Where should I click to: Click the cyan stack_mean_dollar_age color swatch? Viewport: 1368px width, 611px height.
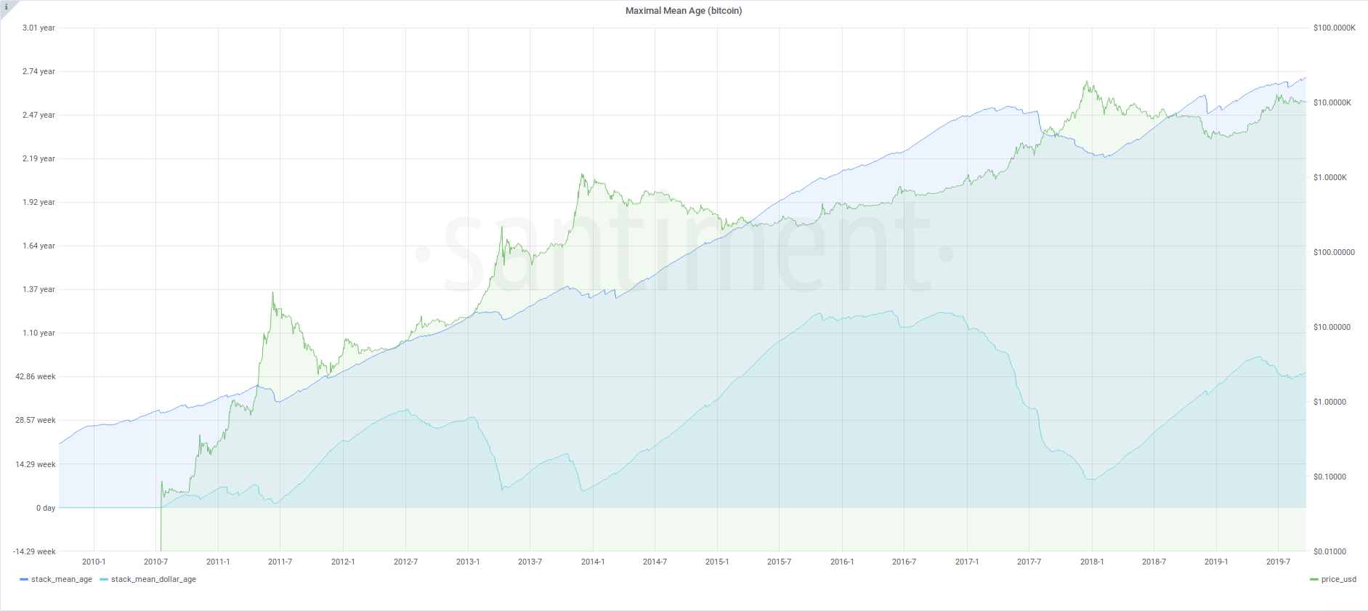coord(104,580)
